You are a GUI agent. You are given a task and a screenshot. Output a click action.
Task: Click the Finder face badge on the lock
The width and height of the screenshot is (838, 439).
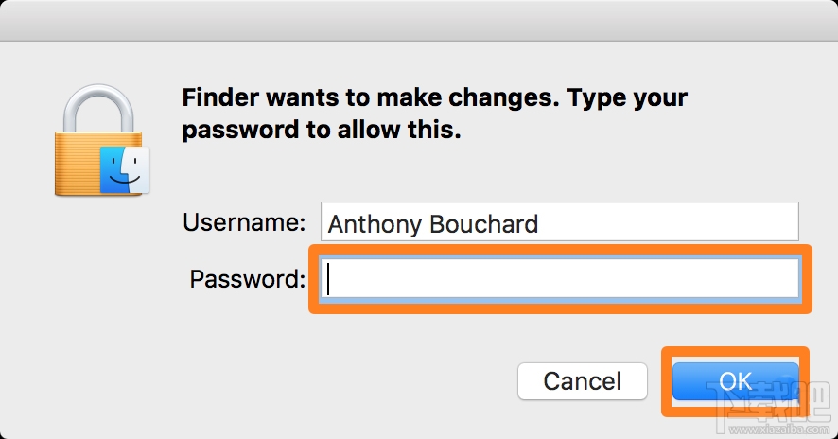coord(125,170)
